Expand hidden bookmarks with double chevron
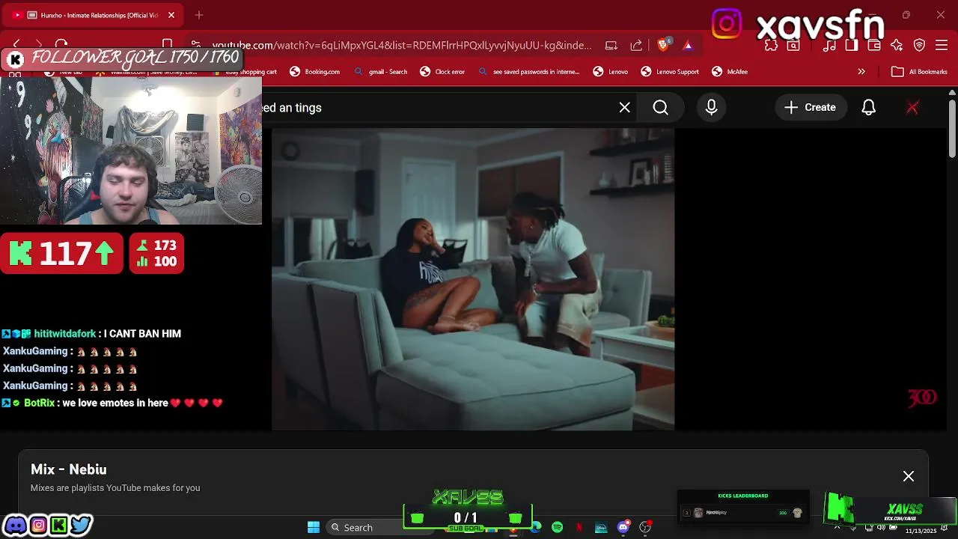The image size is (958, 539). tap(861, 72)
